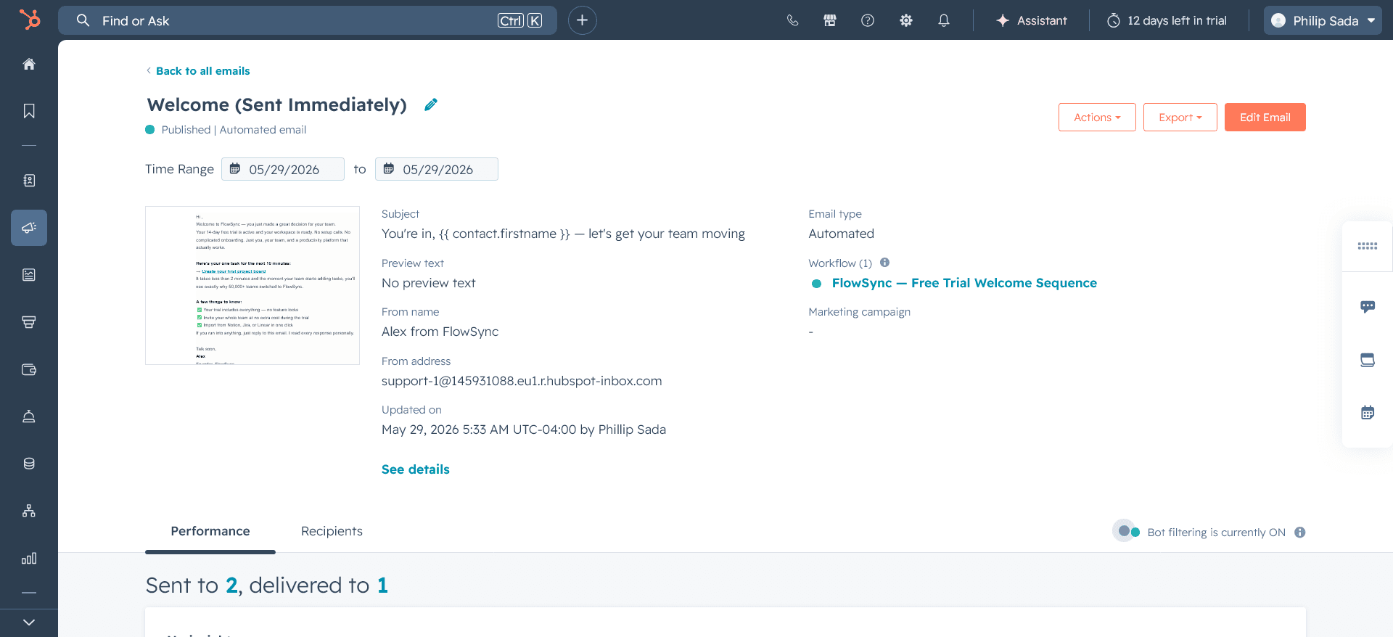Click the Find or Ask search field

click(308, 20)
